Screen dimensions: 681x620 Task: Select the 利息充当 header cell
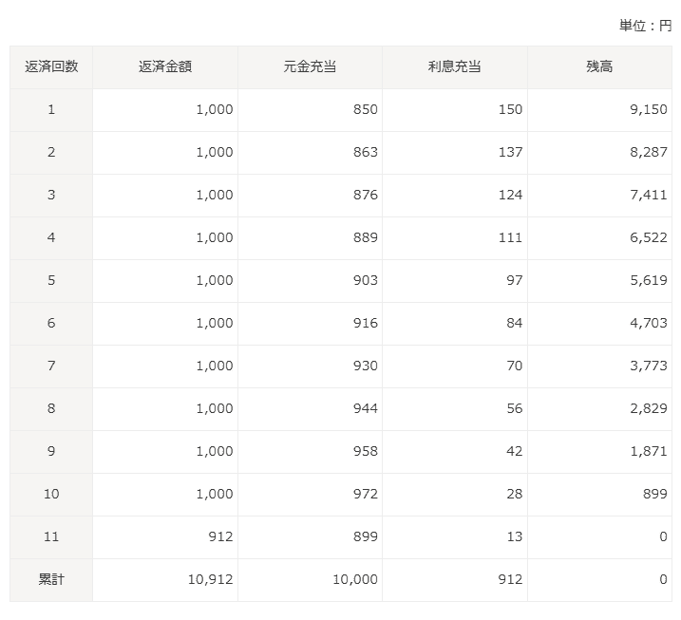pos(454,66)
